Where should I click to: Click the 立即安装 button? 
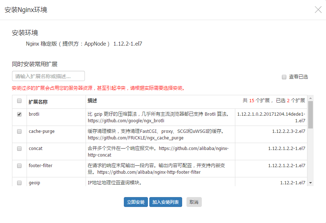coord(135,202)
